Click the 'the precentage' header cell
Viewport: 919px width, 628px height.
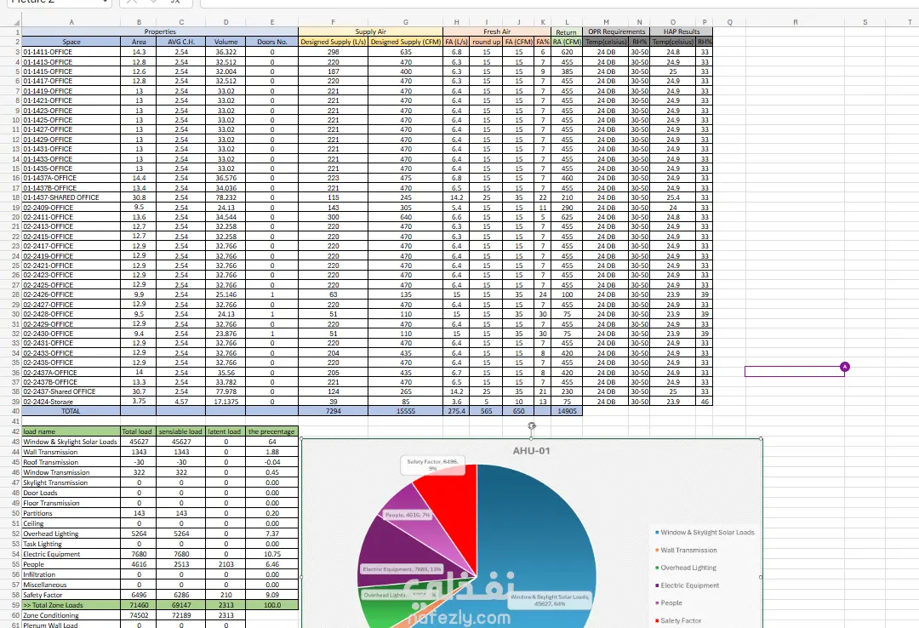pos(272,431)
